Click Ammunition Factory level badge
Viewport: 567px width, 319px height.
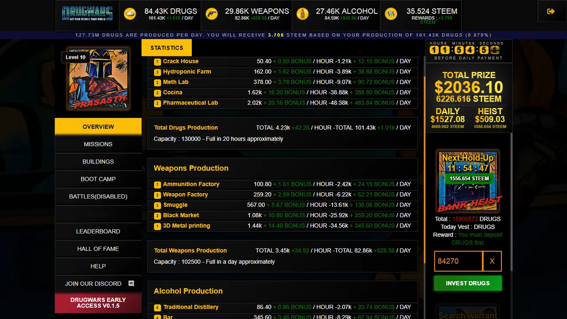click(157, 184)
